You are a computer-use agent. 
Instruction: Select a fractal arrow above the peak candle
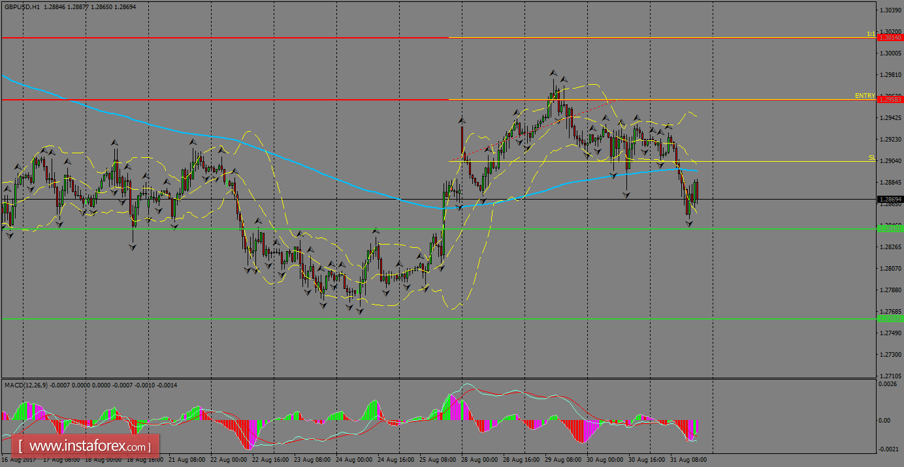[554, 67]
